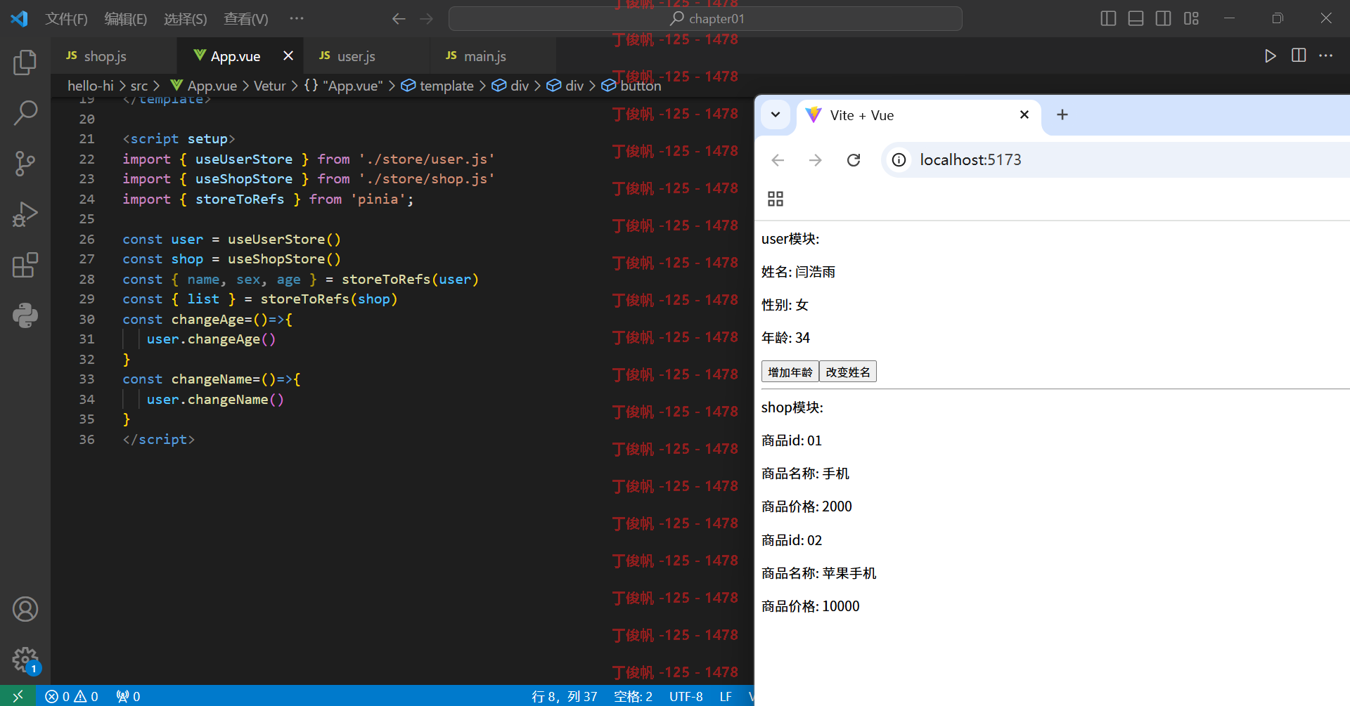Image resolution: width=1350 pixels, height=706 pixels.
Task: Click the 年龄: 34 text in browser
Action: pos(785,338)
